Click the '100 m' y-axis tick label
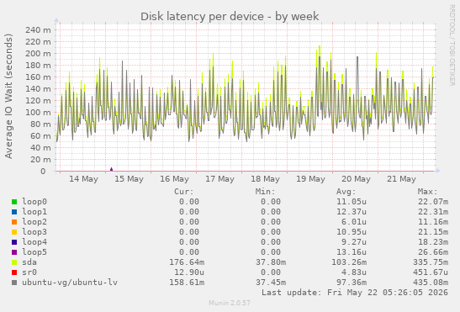Screen dimensions: 460x312 pyautogui.click(x=38, y=113)
